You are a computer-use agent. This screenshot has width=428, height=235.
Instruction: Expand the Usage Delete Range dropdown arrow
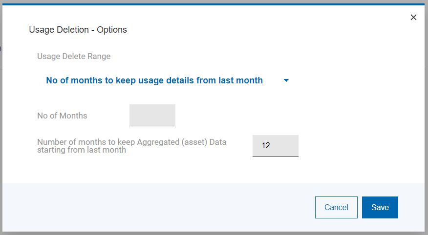click(286, 80)
